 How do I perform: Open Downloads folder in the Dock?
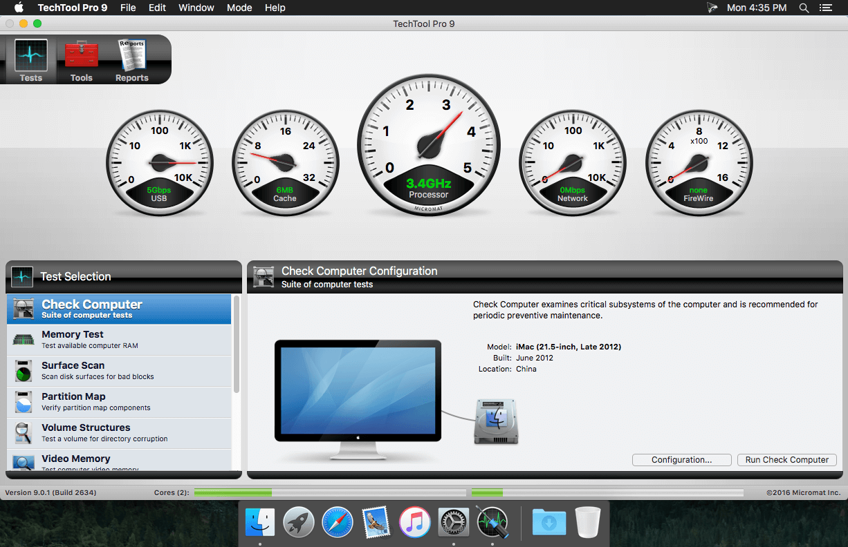tap(549, 522)
